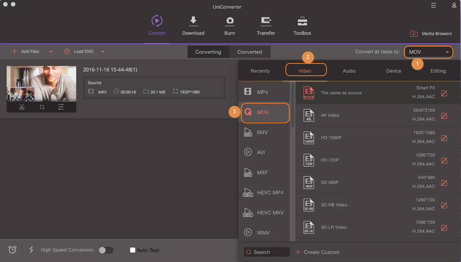Viewport: 461px width, 262px height.
Task: Click the source resolution 1920*1080
Action: click(x=190, y=92)
